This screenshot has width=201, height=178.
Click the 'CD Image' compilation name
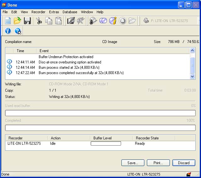click(110, 42)
